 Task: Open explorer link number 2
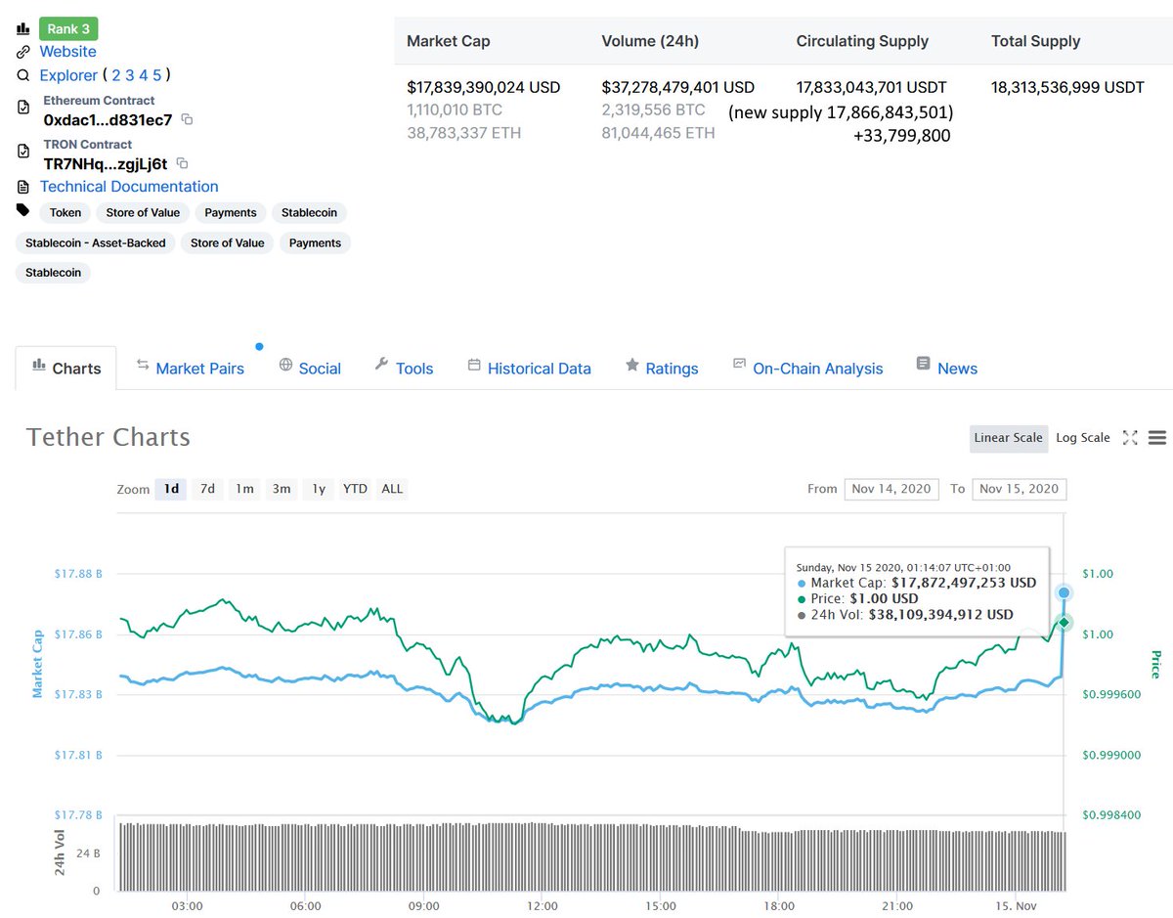click(116, 75)
